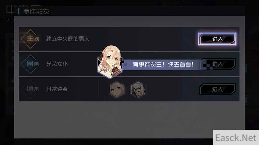
Task: Select the 主线 diamond icon
Action: [30, 39]
